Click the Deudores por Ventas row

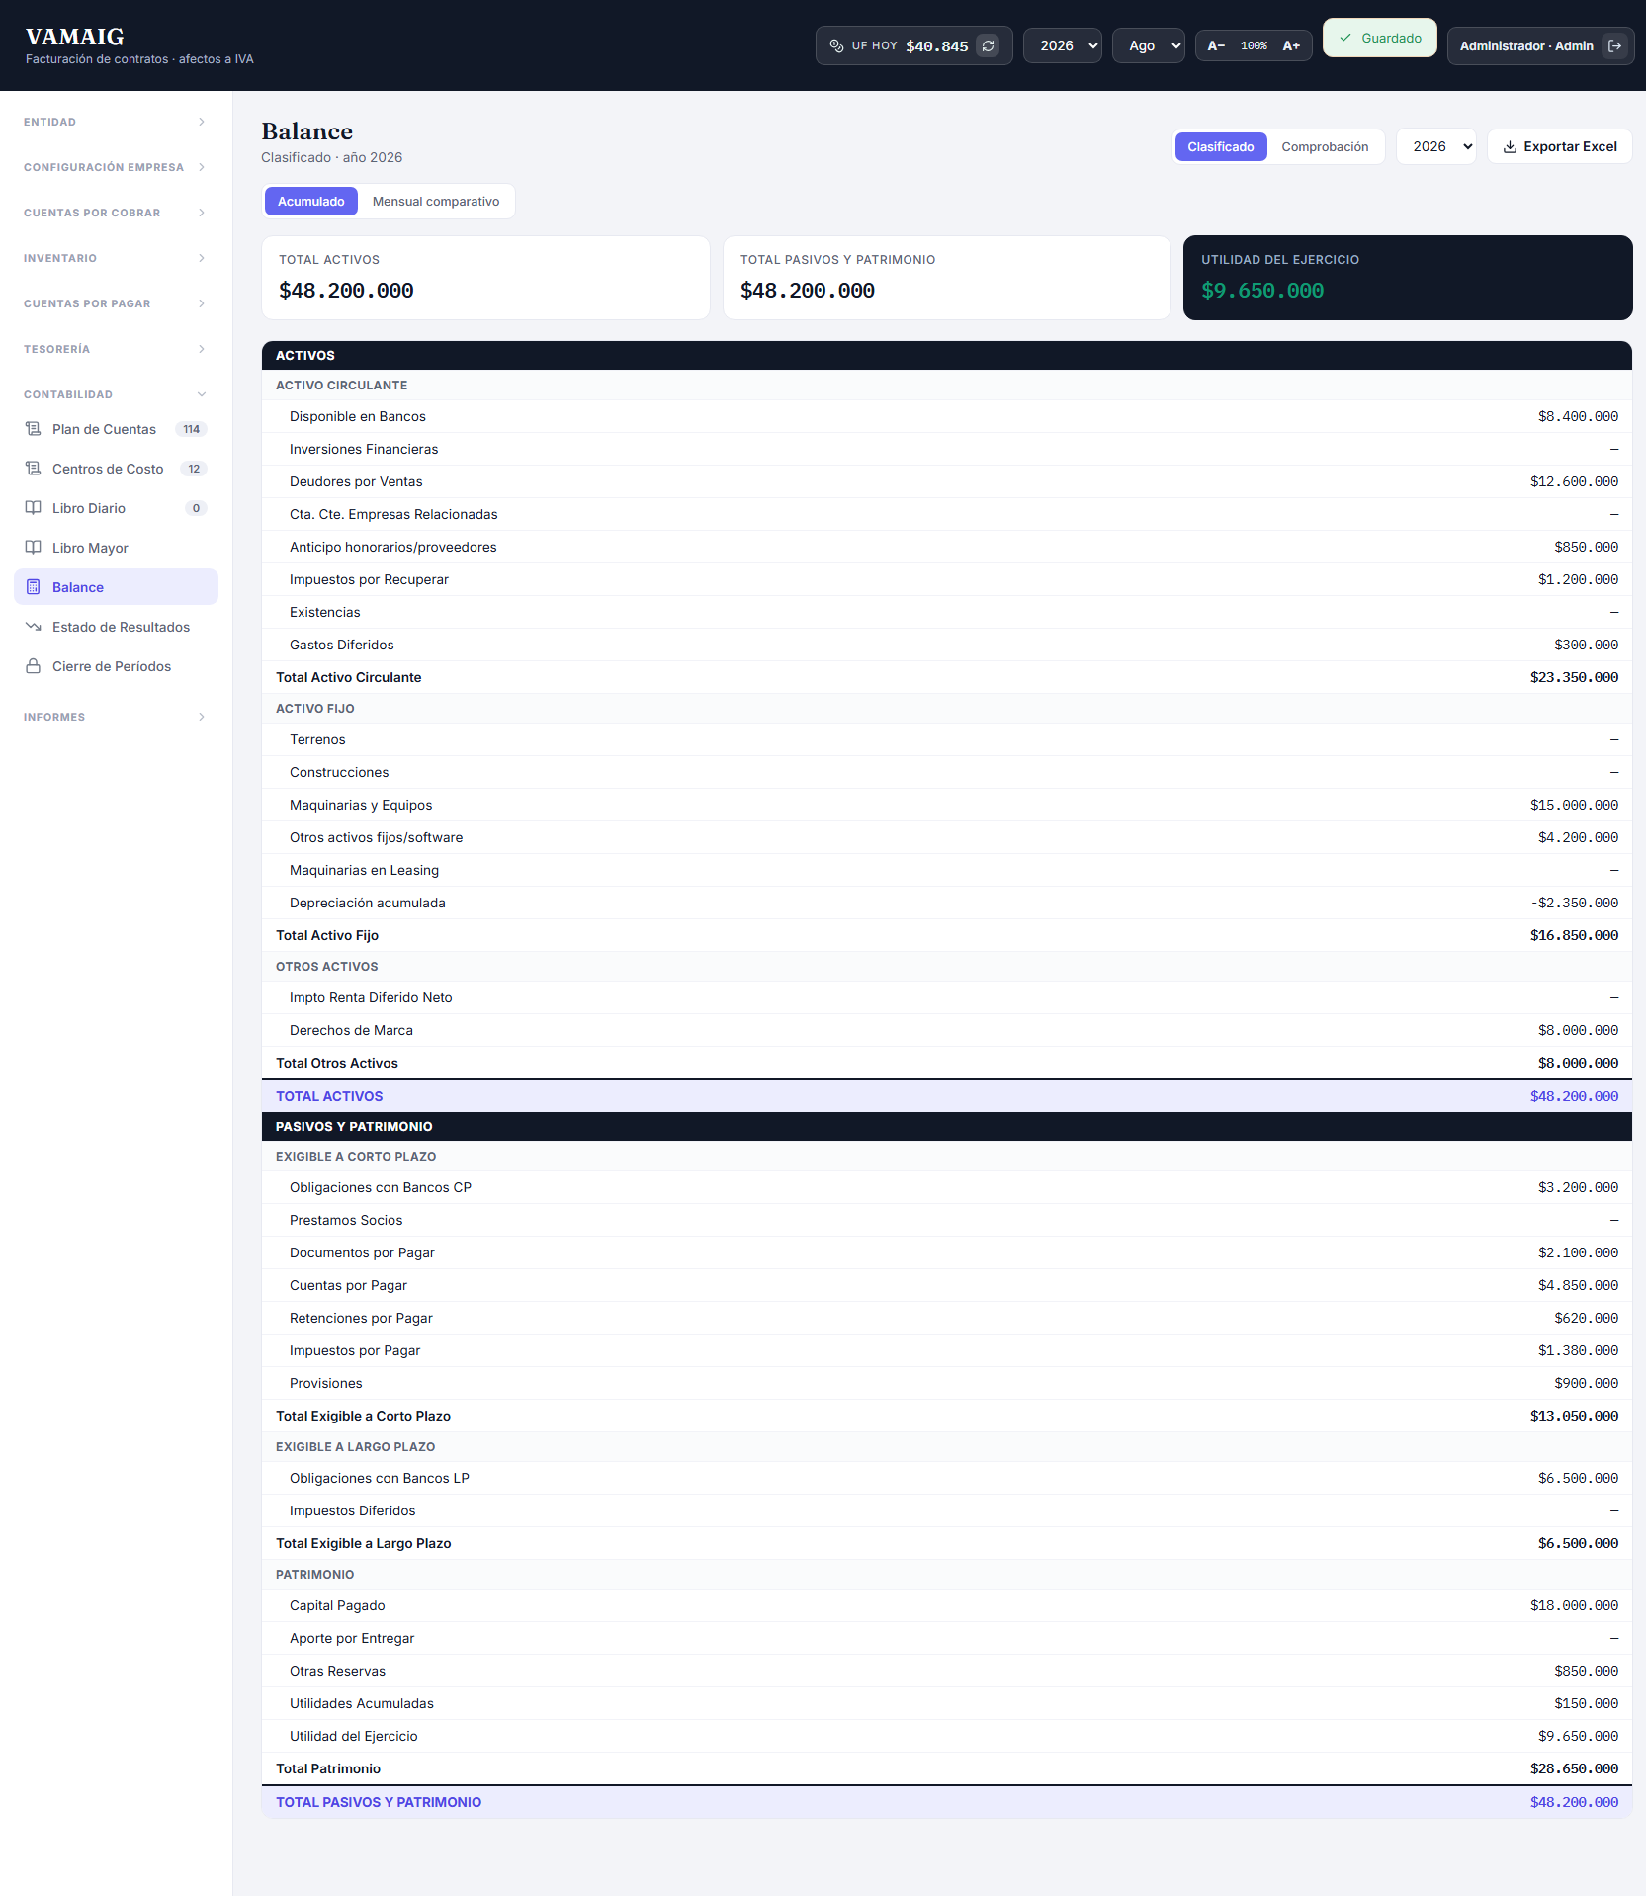click(947, 481)
